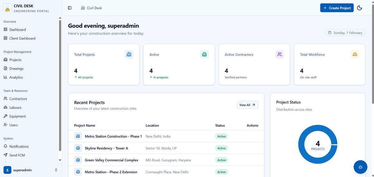Viewport: 374px width, 177px height.
Task: Click the Create Project button
Action: pos(337,8)
